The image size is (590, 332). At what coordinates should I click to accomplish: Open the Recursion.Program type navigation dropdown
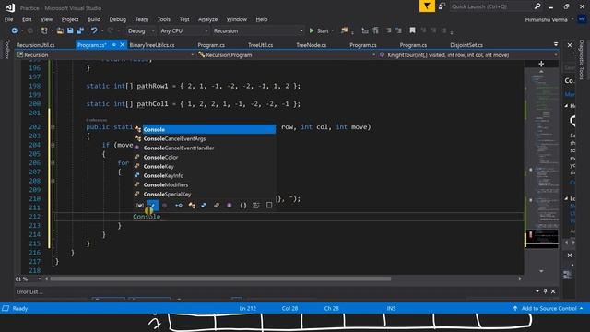pyautogui.click(x=287, y=55)
